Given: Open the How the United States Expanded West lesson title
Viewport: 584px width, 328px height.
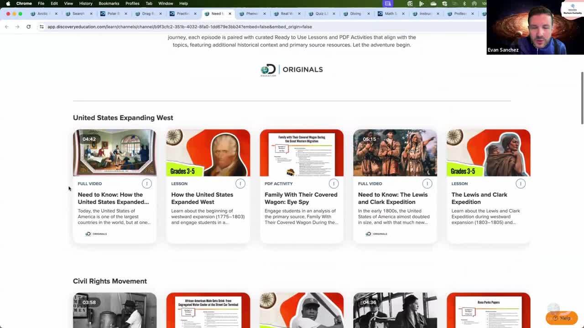Looking at the screenshot, I should pyautogui.click(x=202, y=198).
